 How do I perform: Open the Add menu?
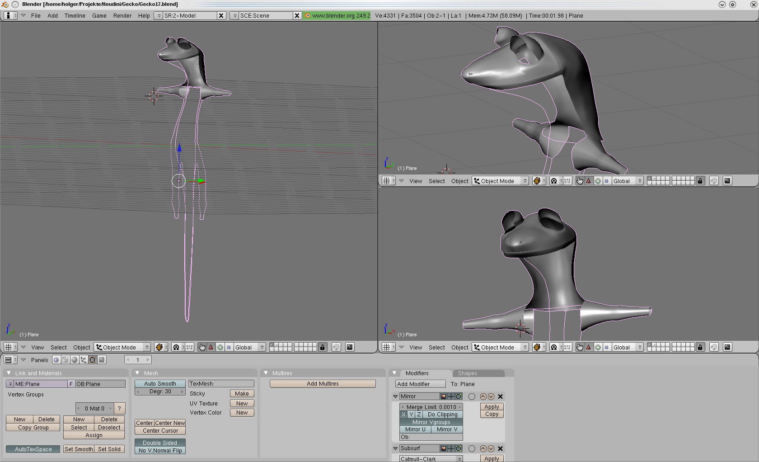pyautogui.click(x=52, y=15)
